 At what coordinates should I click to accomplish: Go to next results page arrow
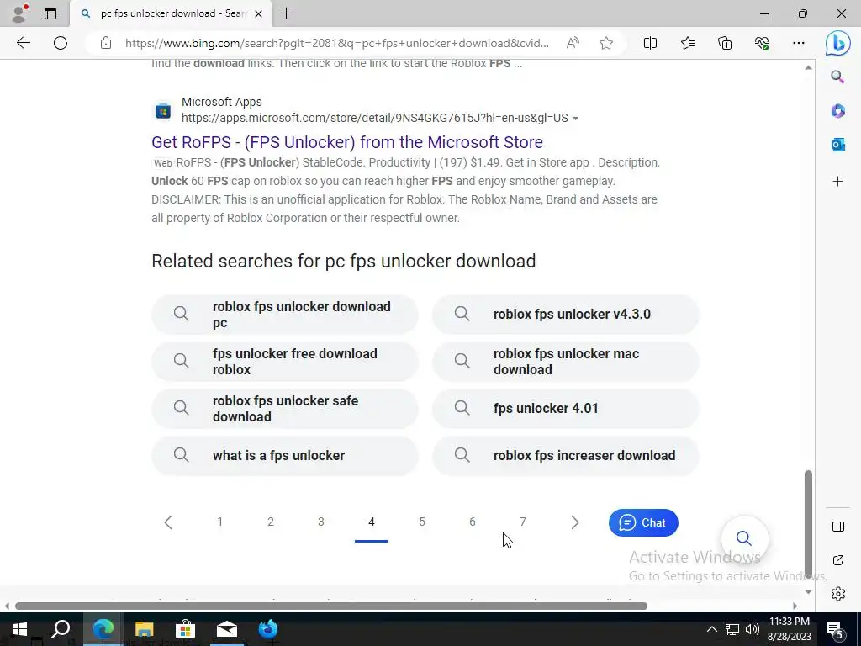coord(574,522)
